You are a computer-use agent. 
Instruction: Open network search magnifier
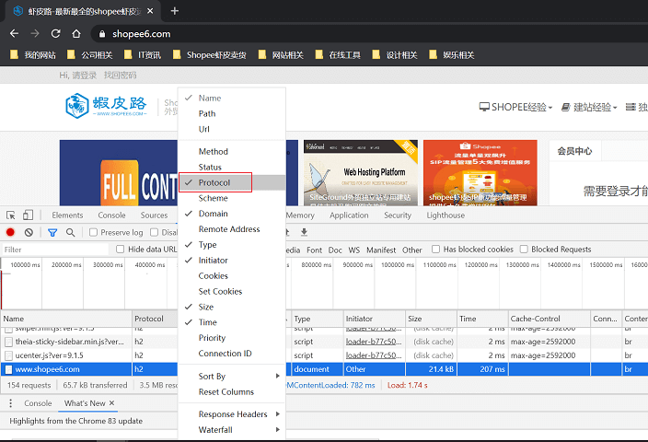click(x=71, y=232)
